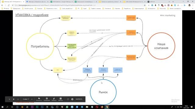Open the Windows notification center
The height and width of the screenshot is (109, 195).
[192, 107]
